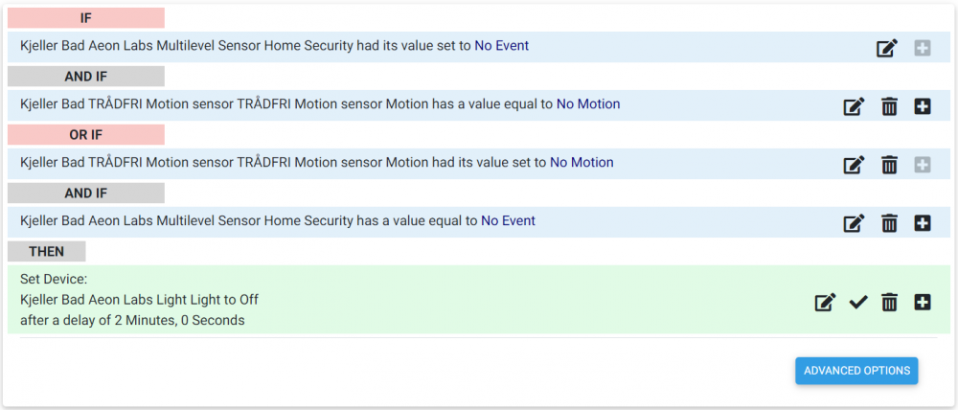Delete the last AND IF Home Security condition
Viewport: 958px width, 410px height.
click(x=889, y=223)
